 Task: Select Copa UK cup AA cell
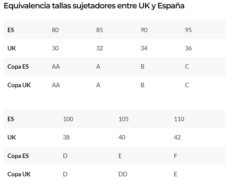(56, 85)
